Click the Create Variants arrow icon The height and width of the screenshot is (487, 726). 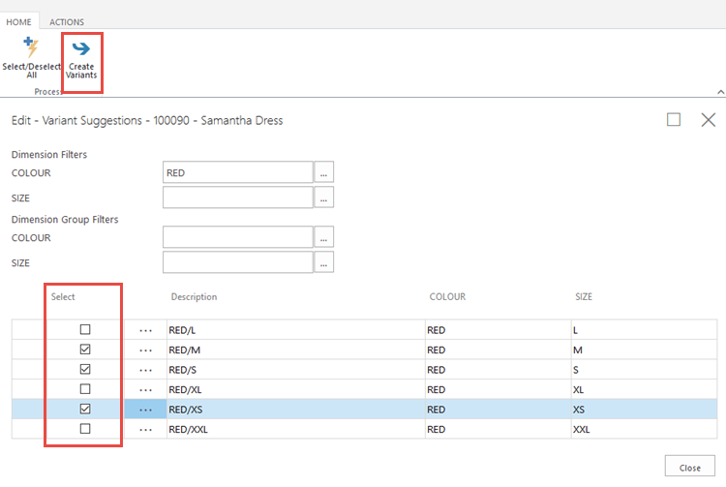(x=81, y=48)
